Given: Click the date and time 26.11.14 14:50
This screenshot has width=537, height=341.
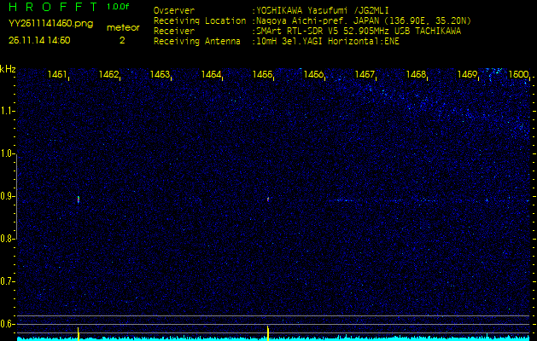Looking at the screenshot, I should point(39,39).
